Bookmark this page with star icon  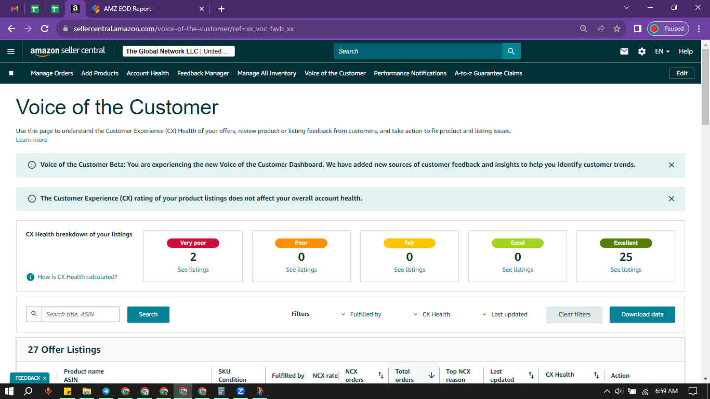pos(617,29)
